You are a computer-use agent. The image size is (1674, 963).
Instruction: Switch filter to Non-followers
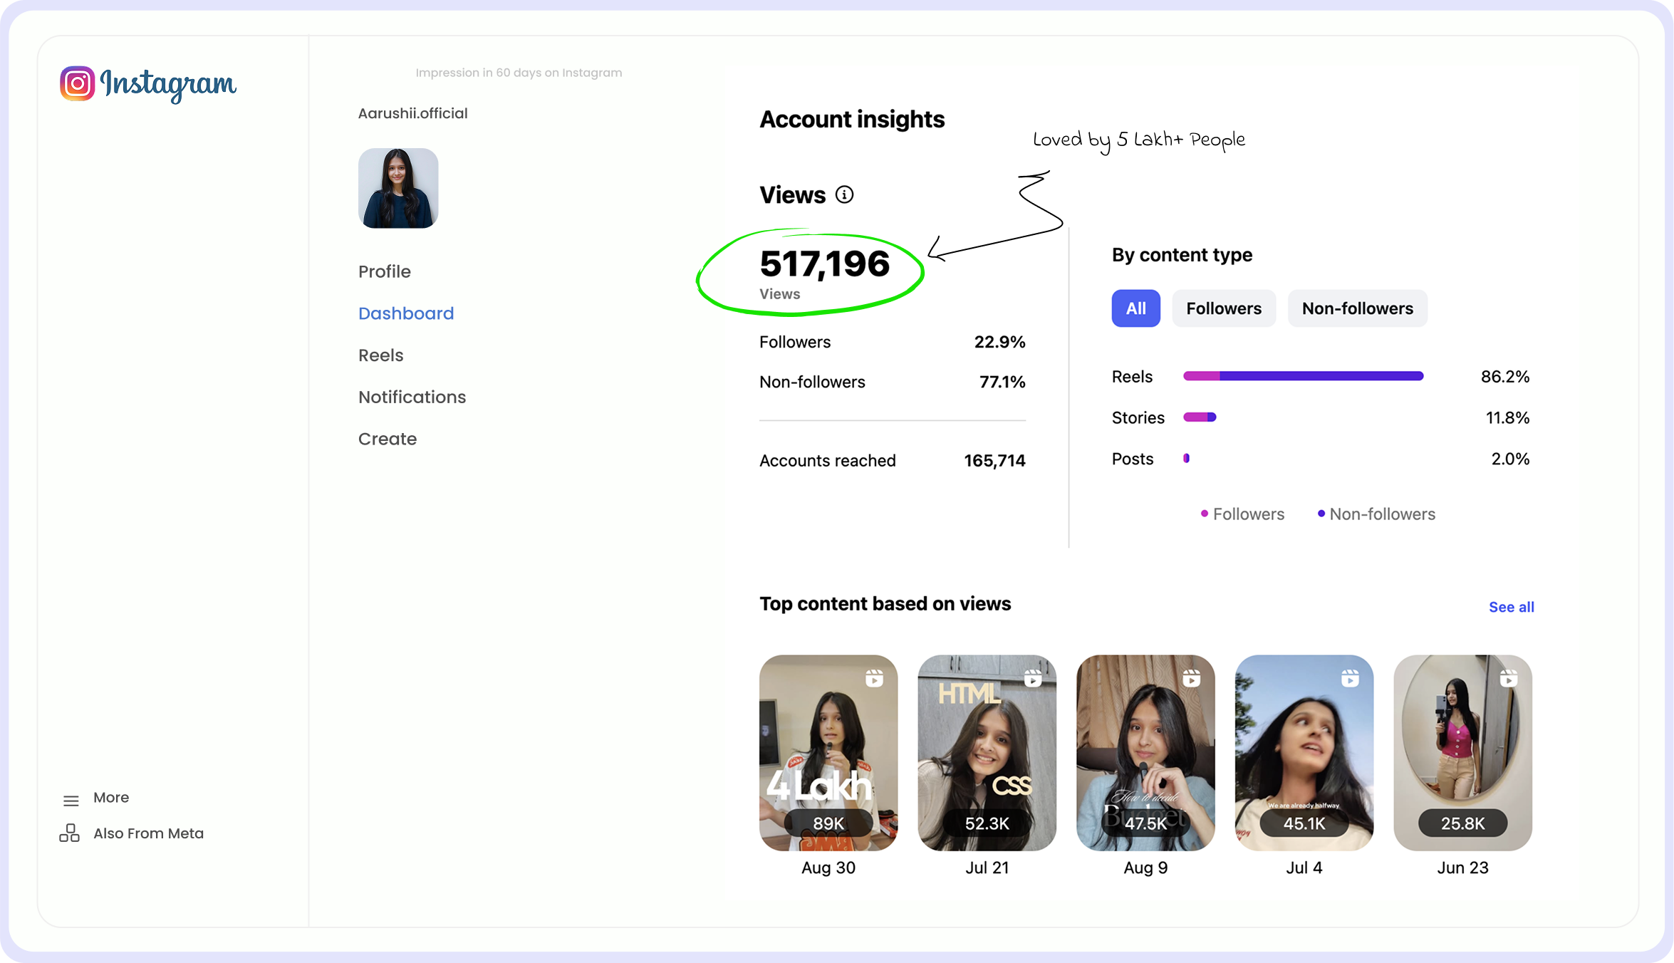point(1356,308)
